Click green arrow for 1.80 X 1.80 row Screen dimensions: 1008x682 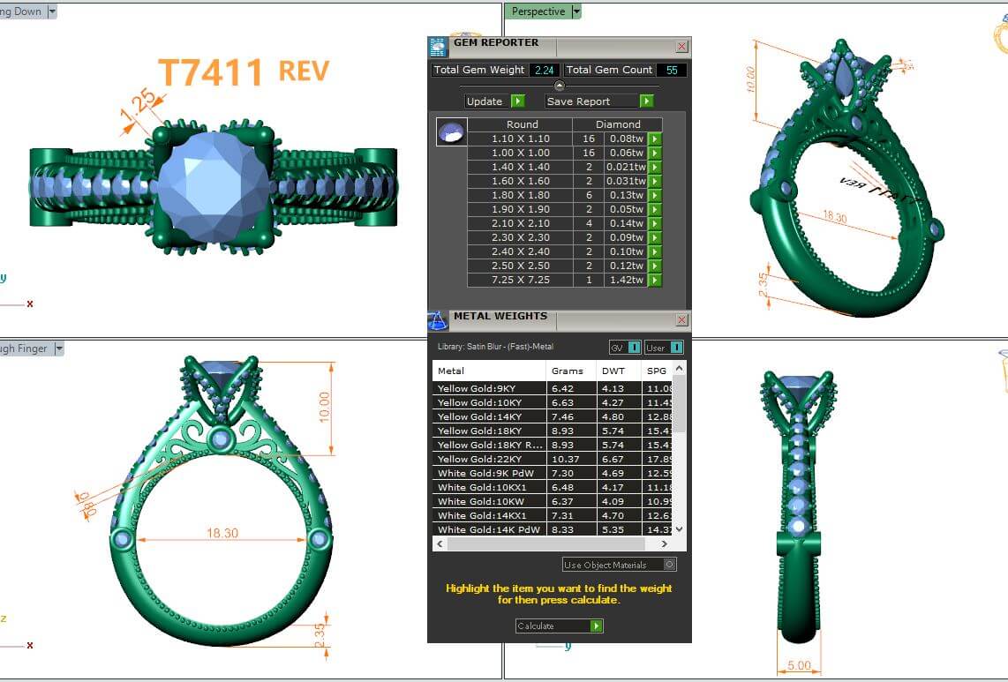[655, 195]
